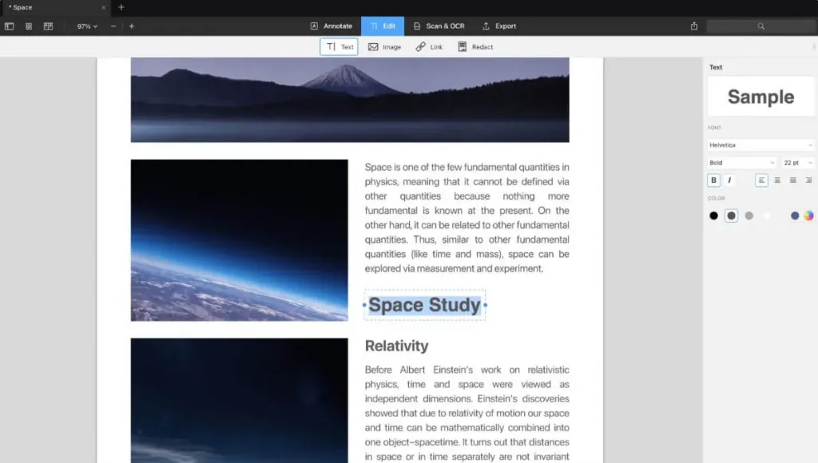Image resolution: width=818 pixels, height=463 pixels.
Task: Open a new tab with plus icon
Action: tap(121, 7)
